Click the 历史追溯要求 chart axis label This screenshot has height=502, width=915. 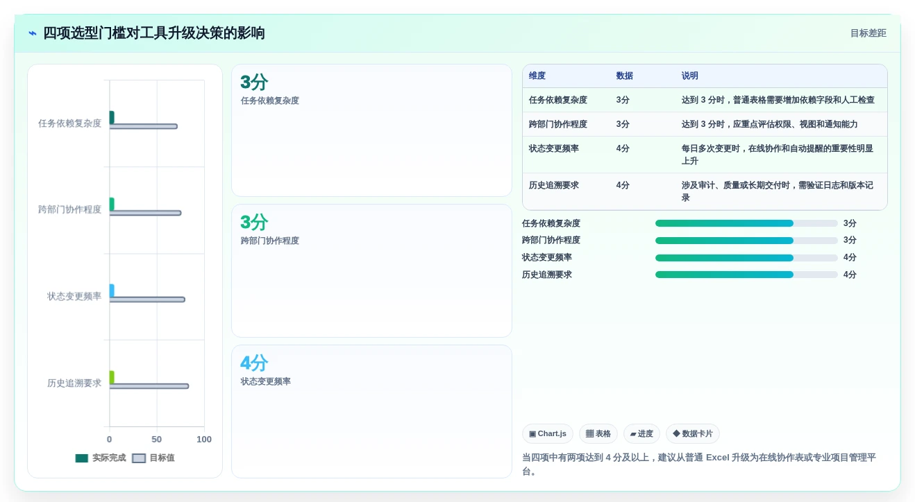(74, 383)
